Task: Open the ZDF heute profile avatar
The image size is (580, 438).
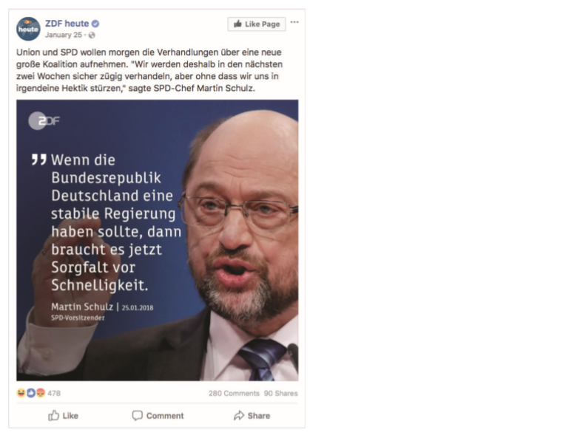Action: click(x=28, y=29)
